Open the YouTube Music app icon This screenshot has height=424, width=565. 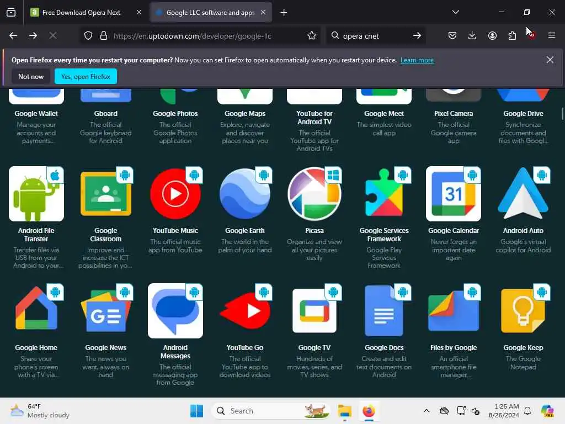175,194
